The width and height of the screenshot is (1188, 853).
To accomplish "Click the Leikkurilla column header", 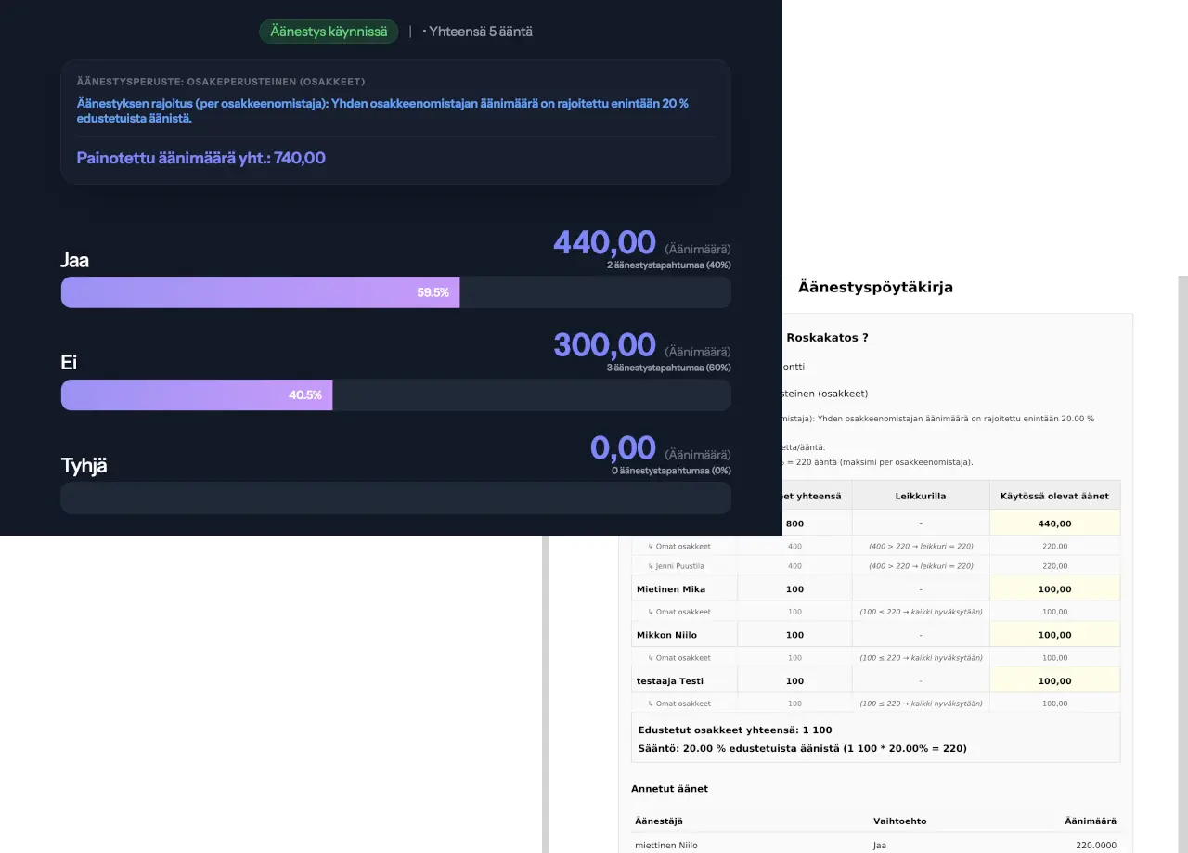I will [920, 496].
